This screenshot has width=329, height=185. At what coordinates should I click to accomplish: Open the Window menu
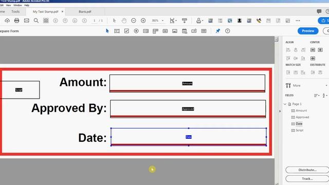[x=17, y=5]
